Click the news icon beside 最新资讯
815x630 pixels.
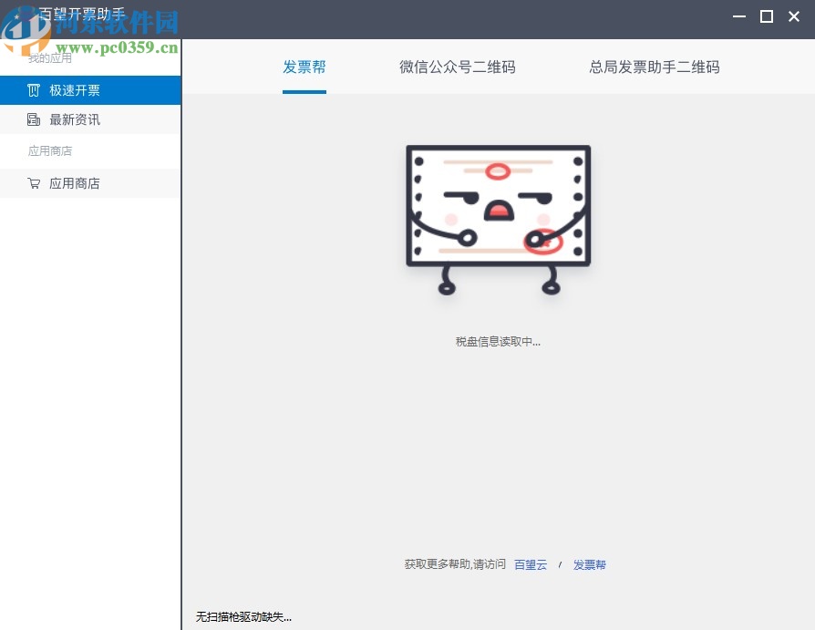tap(34, 119)
